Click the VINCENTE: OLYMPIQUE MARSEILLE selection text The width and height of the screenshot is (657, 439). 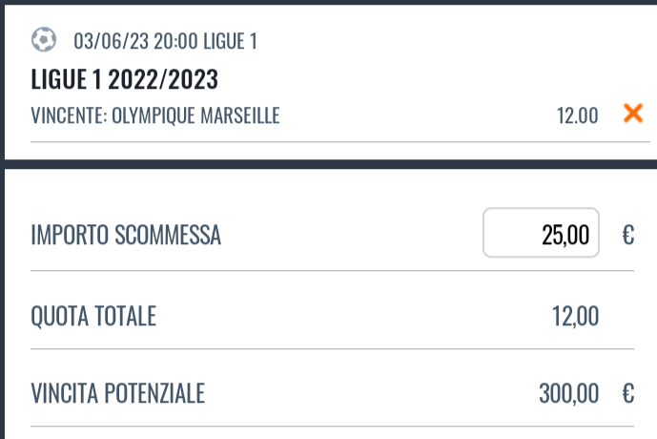[x=155, y=115]
